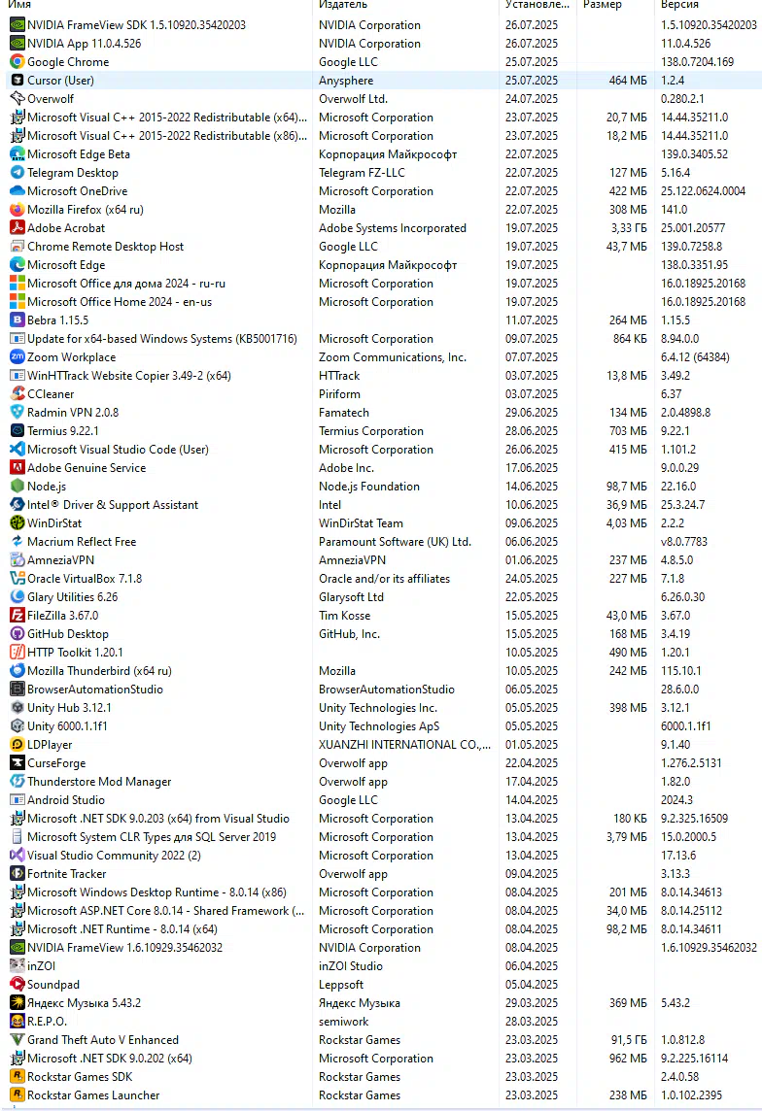Image resolution: width=762 pixels, height=1111 pixels.
Task: Click the Microsoft Visual Studio Code icon
Action: pos(17,450)
